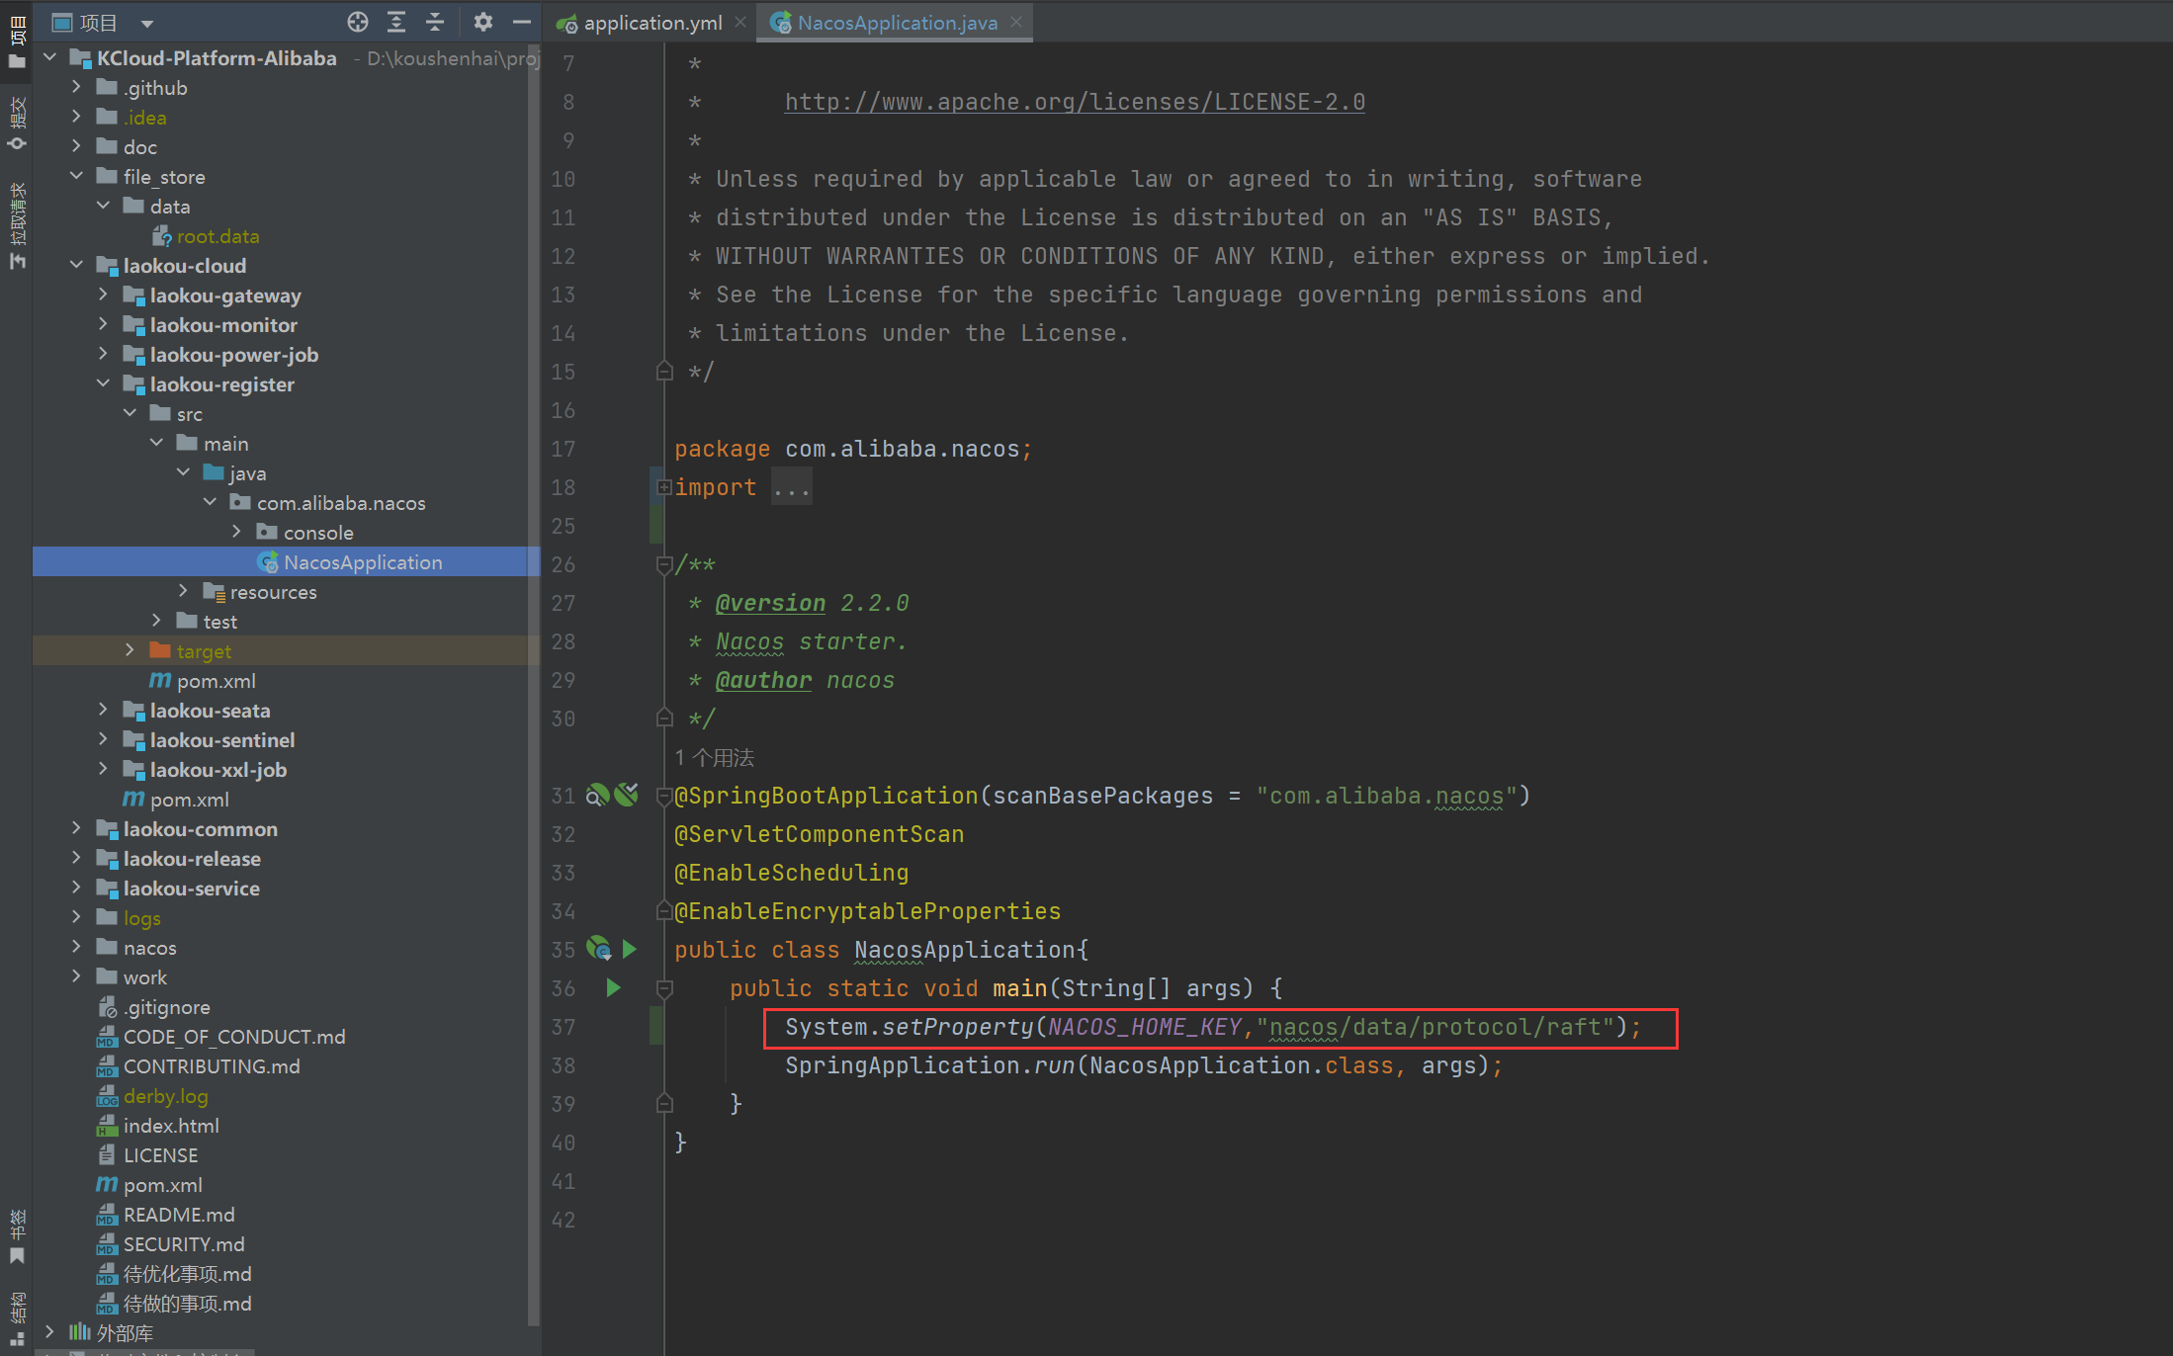Fold the annotations block at line 31

(x=664, y=796)
